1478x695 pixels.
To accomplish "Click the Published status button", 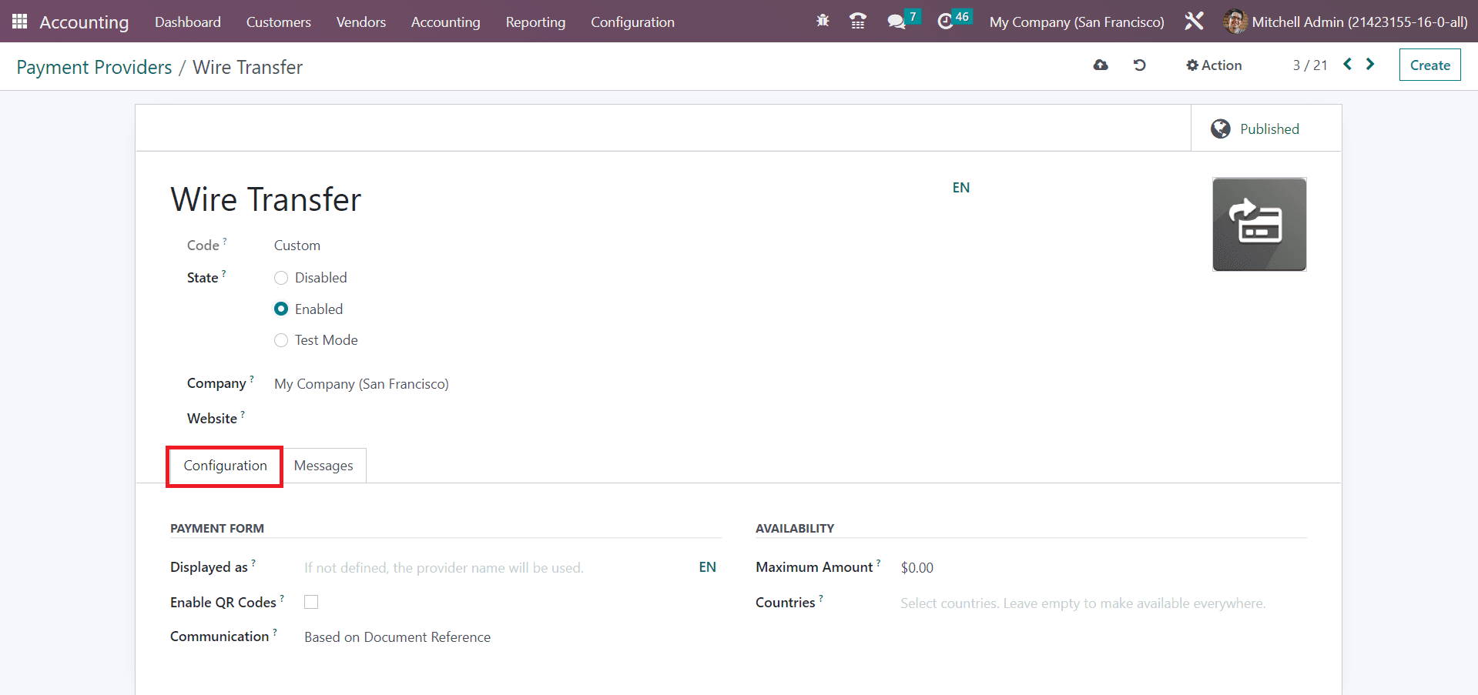I will point(1266,129).
